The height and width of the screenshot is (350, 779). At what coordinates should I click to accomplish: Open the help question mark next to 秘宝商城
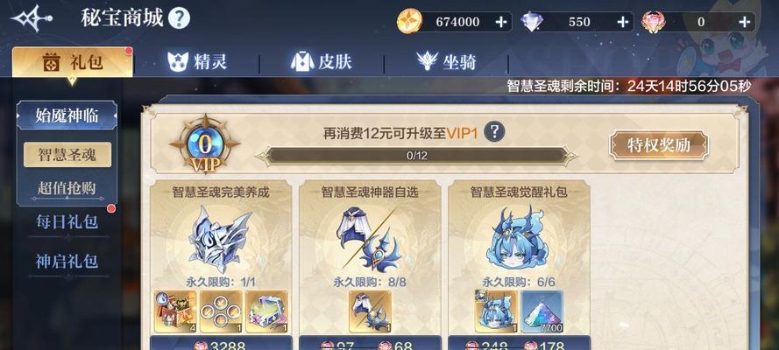[x=179, y=19]
